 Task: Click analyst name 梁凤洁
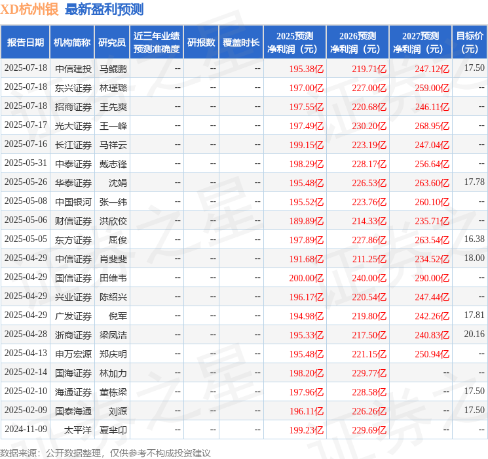pyautogui.click(x=113, y=335)
